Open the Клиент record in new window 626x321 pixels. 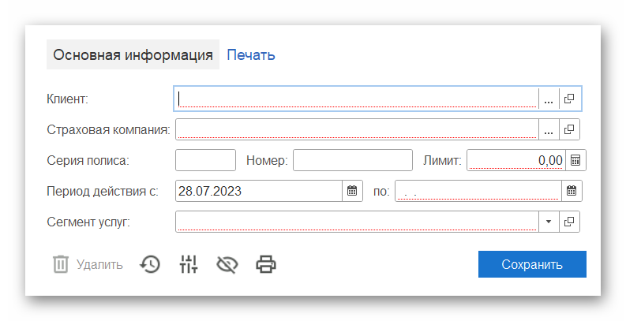(570, 99)
